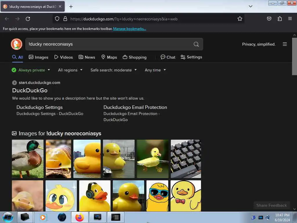Click the DuckDuckGo logo icon

[x=17, y=44]
